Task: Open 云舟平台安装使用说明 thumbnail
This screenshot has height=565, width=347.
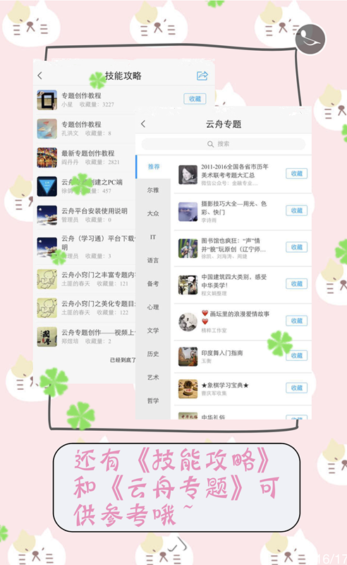Action: point(47,215)
